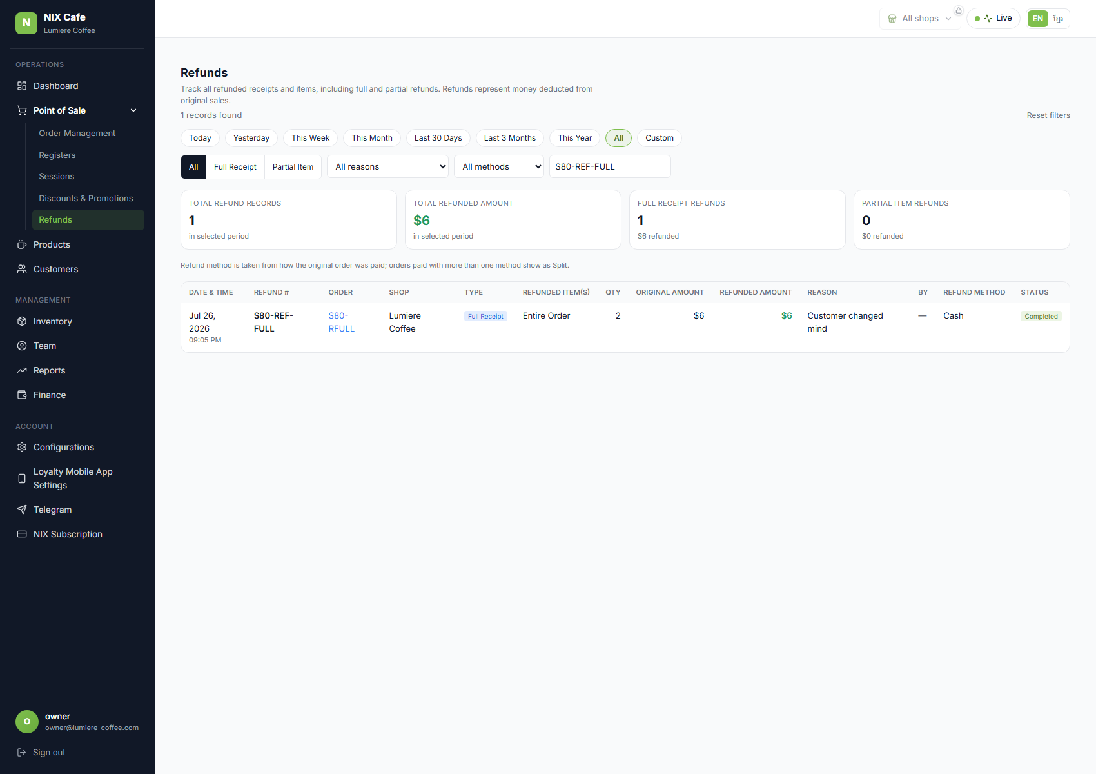Switch language toggle to Khmer
1096x774 pixels.
(x=1058, y=19)
